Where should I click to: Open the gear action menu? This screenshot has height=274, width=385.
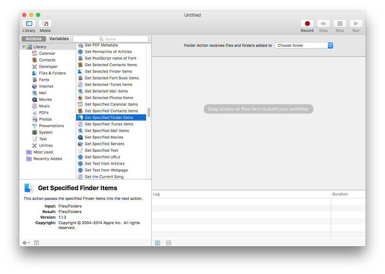[26, 243]
